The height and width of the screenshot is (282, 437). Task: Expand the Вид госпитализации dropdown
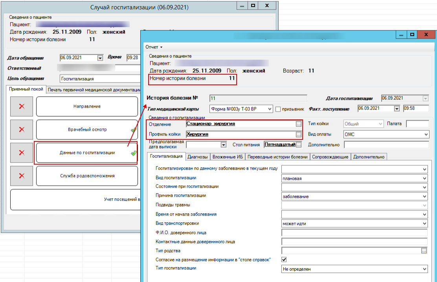(424, 178)
